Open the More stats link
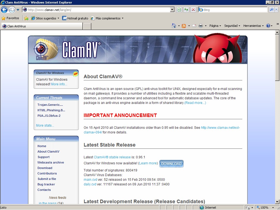 [45, 125]
